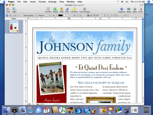Click the vertical scrollbar thumb
Screen dimensions: 153x115
click(x=143, y=41)
